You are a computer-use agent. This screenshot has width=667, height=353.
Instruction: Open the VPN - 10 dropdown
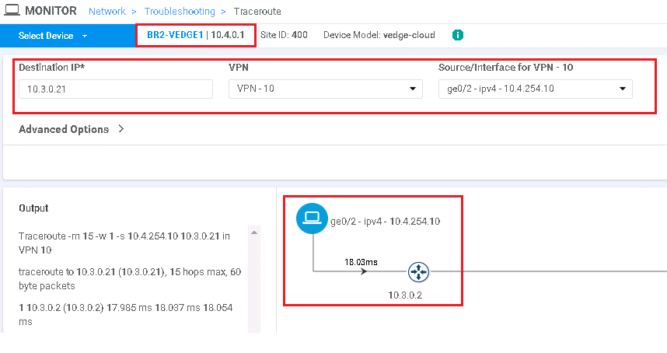click(326, 89)
